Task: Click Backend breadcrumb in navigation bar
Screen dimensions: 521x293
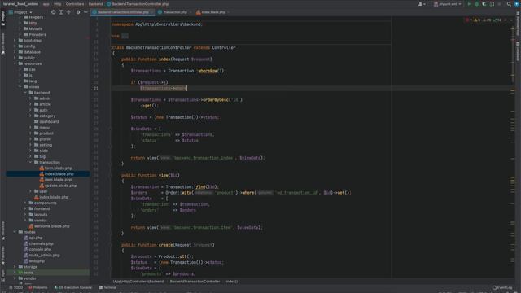Action: coord(96,4)
